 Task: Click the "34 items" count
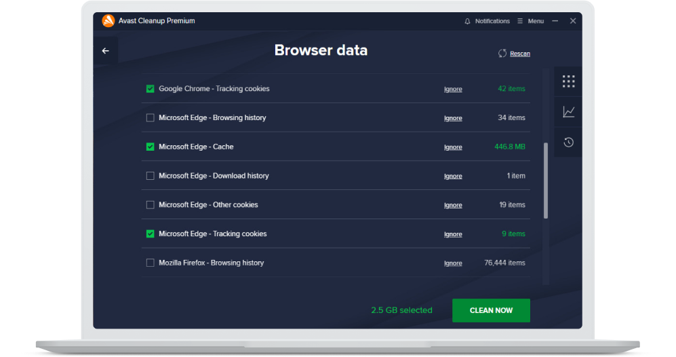(x=511, y=117)
